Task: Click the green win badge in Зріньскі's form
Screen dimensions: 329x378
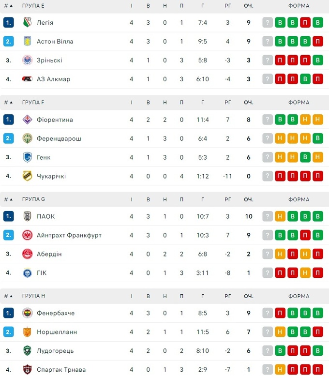Action: coord(317,60)
